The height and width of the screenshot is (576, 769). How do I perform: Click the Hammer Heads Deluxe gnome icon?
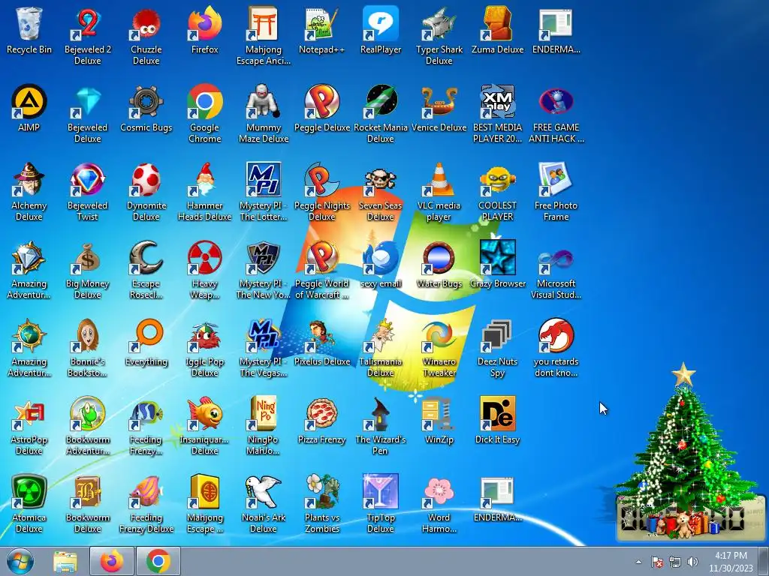click(204, 179)
